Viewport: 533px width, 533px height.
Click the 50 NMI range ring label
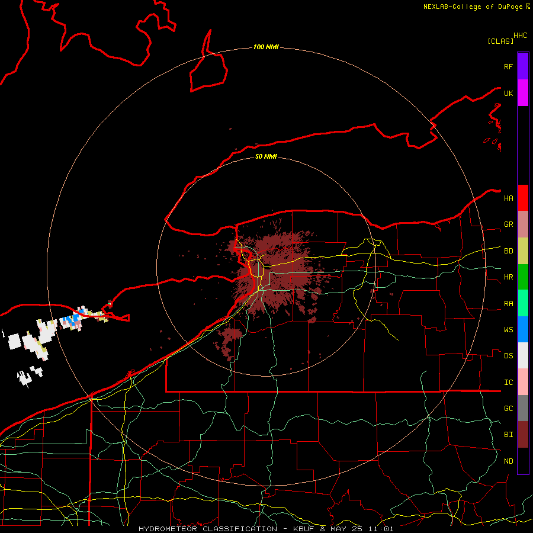(266, 156)
